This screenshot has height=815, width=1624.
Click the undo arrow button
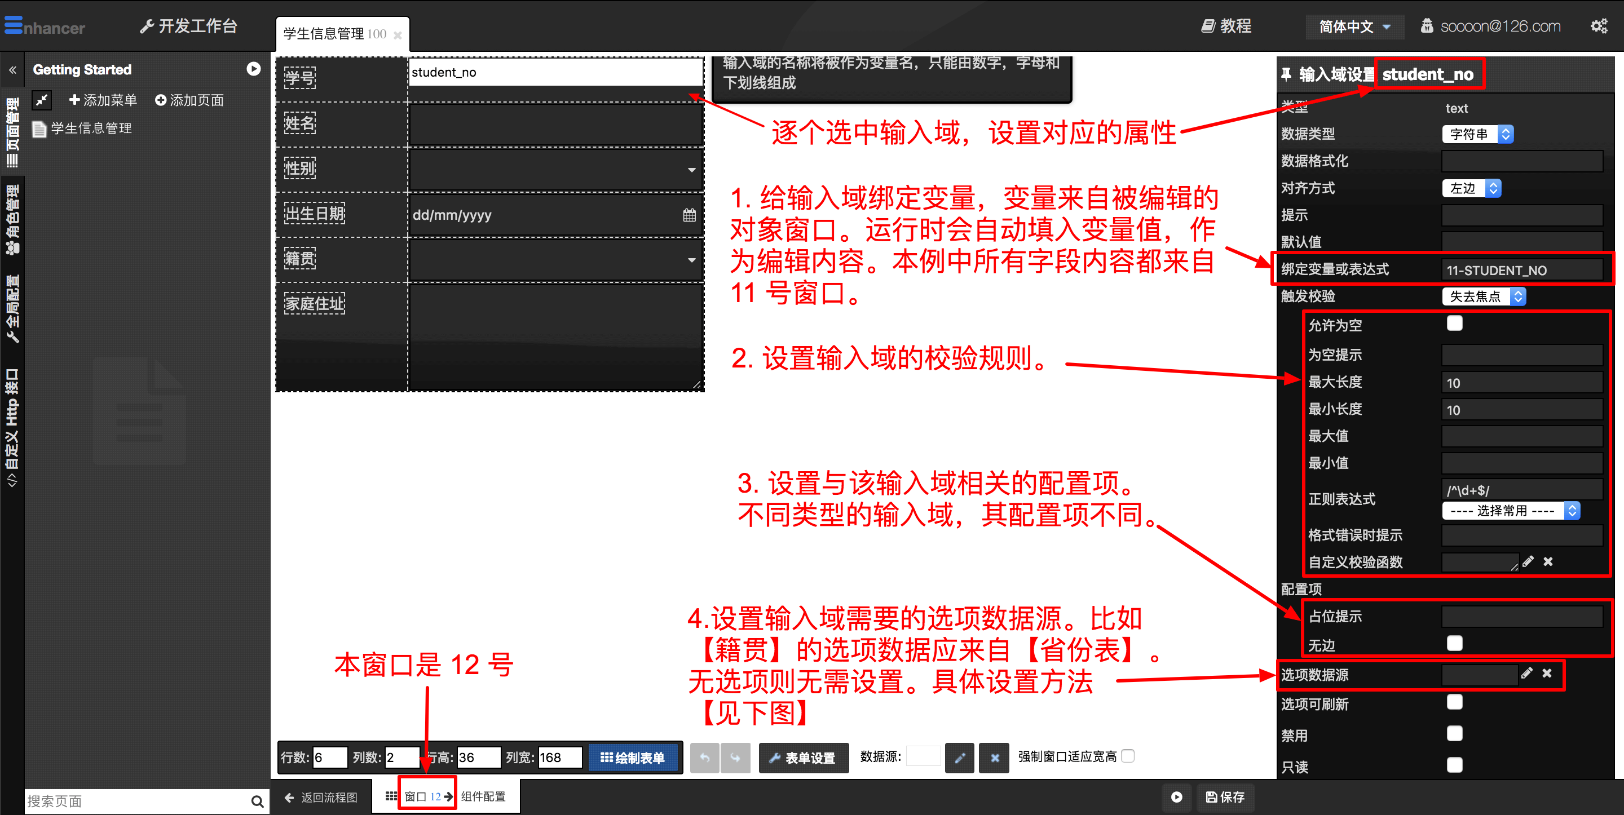[x=705, y=758]
